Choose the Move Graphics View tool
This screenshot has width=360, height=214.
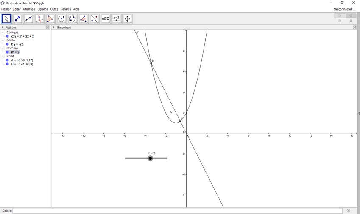(127, 19)
